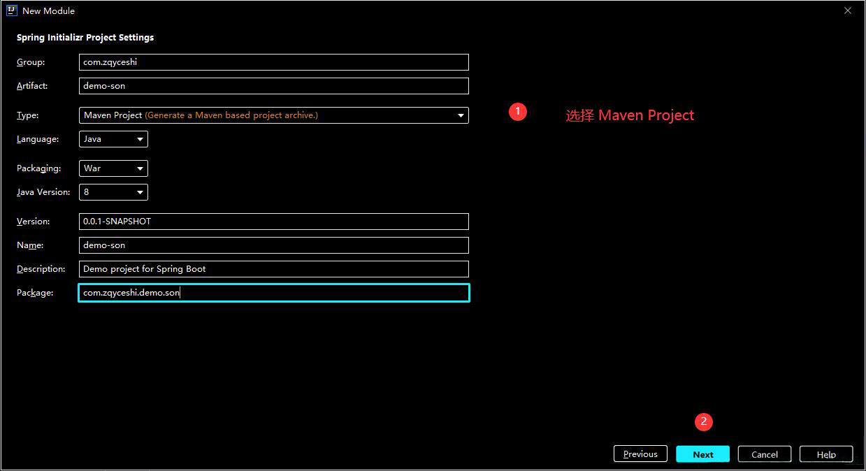The height and width of the screenshot is (471, 866).
Task: Click in the Package input field
Action: tap(274, 293)
